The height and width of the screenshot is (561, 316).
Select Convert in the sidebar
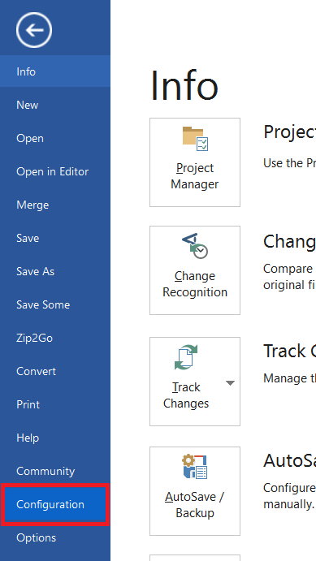(x=55, y=371)
